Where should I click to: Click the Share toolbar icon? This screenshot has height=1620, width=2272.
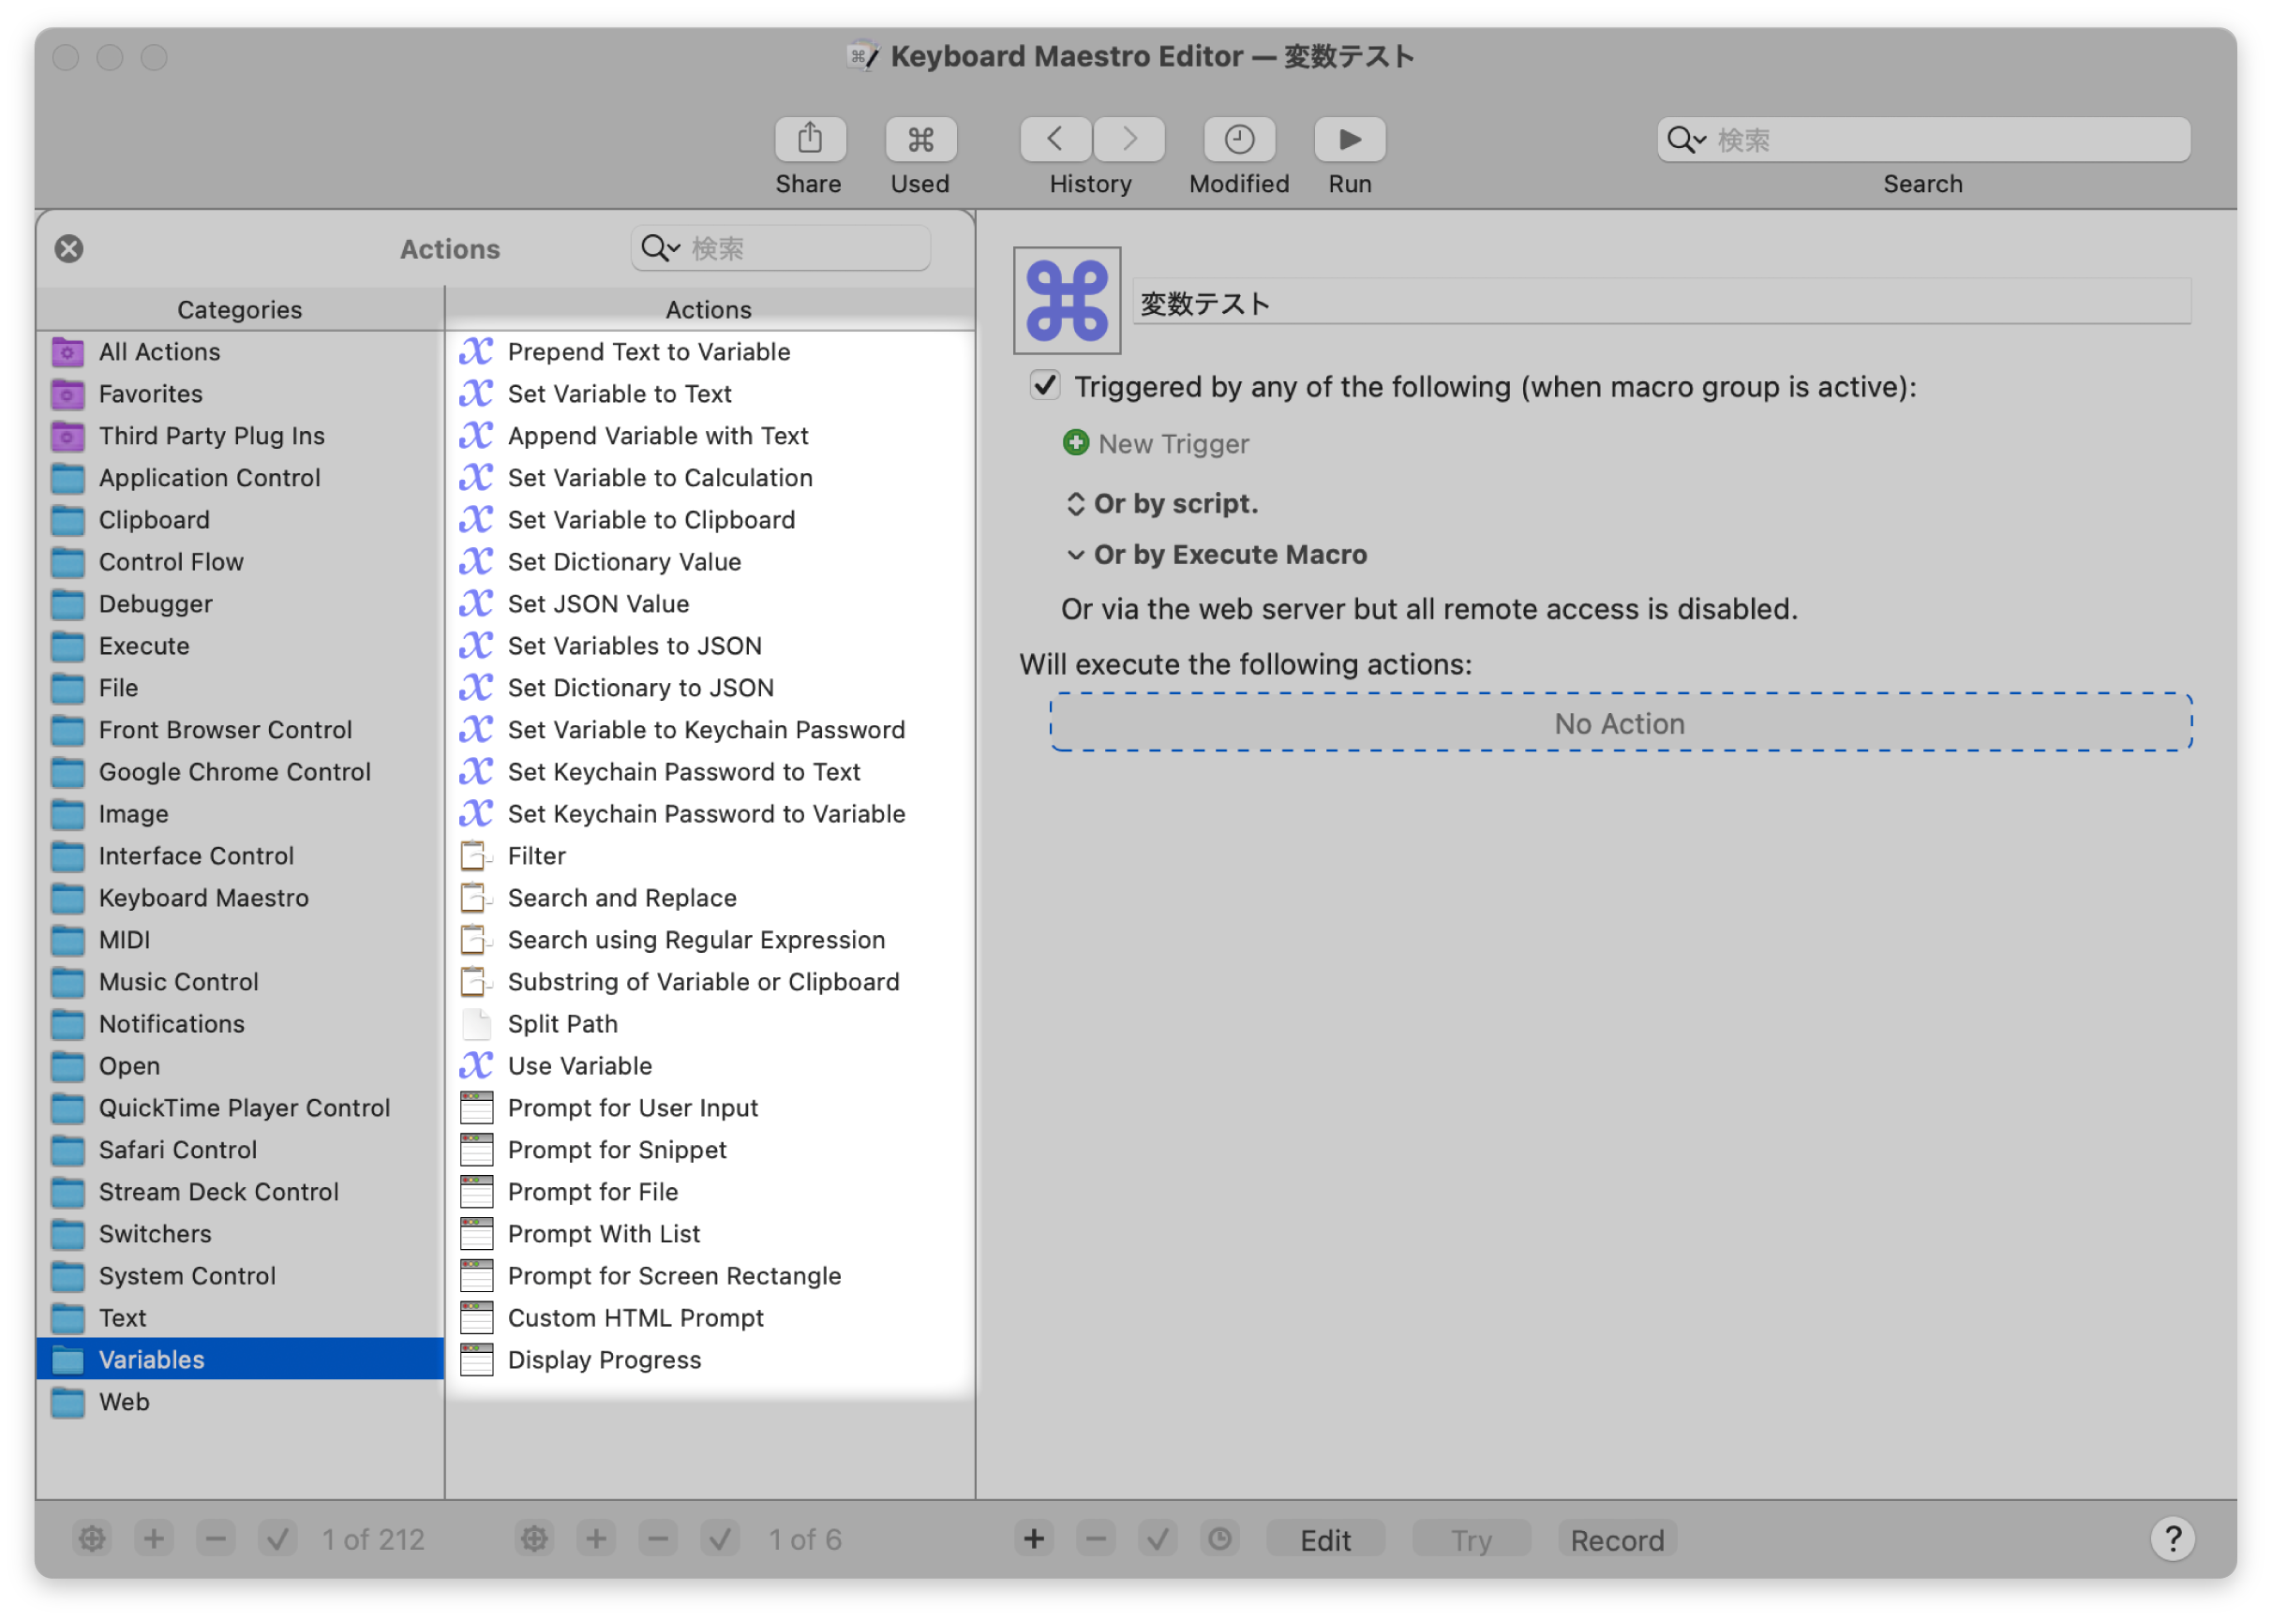[809, 139]
